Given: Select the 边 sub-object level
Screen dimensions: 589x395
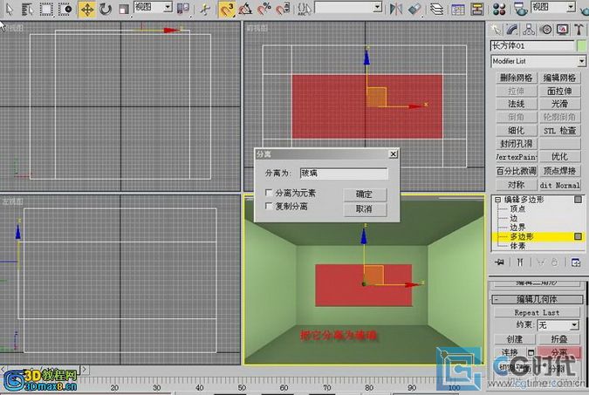Looking at the screenshot, I should click(513, 218).
